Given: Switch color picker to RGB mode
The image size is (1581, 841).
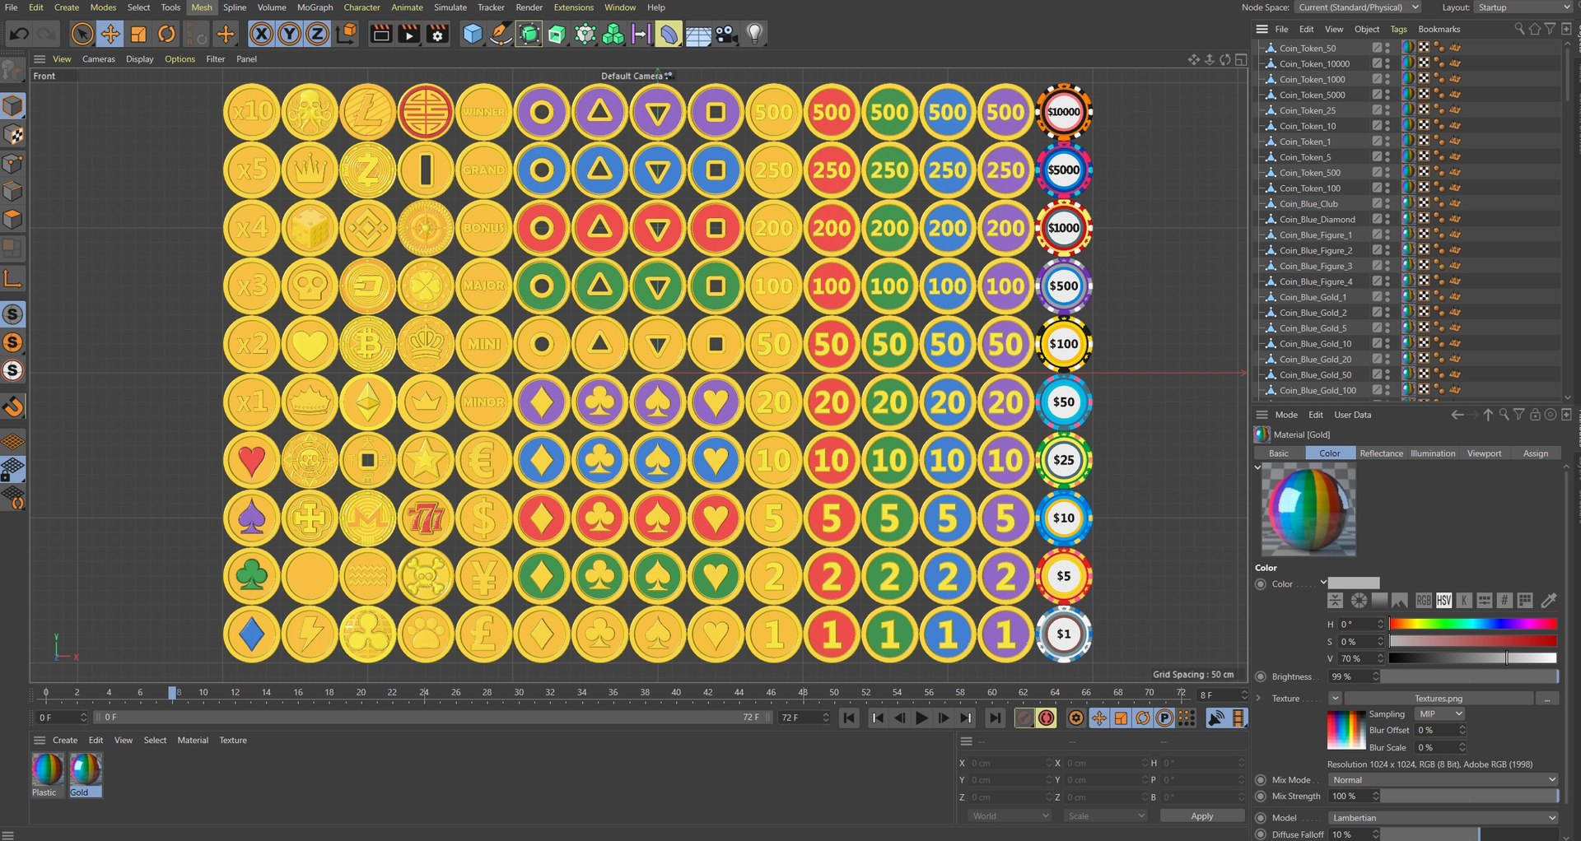Looking at the screenshot, I should (1424, 601).
